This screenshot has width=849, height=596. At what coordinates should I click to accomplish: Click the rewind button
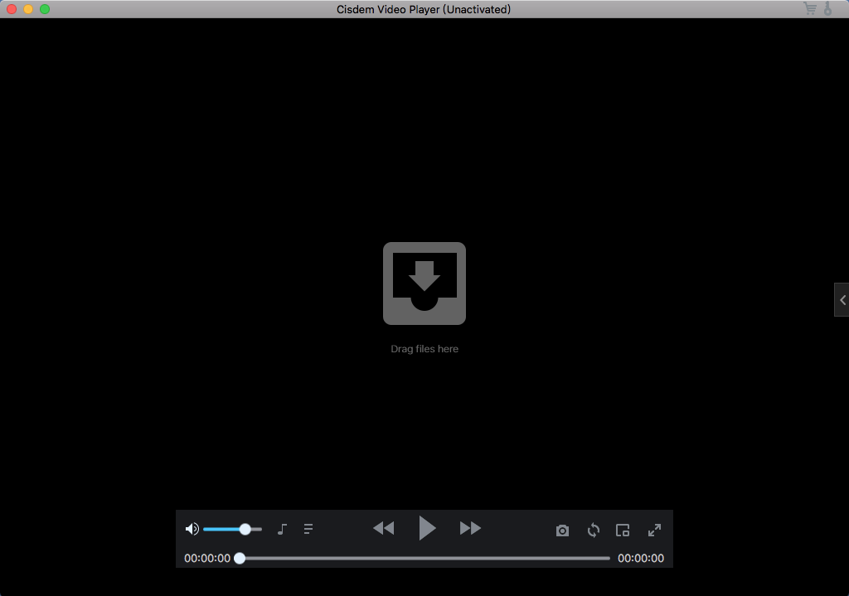383,528
